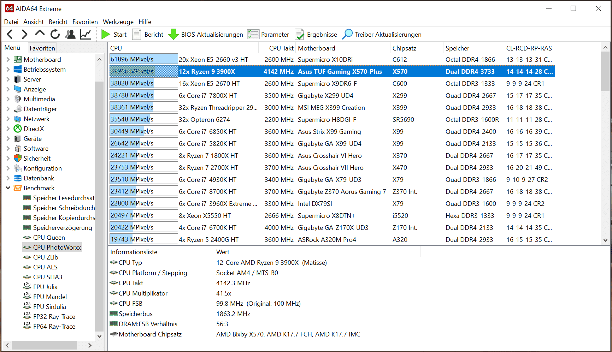Sort by the CPU Takt column header
Image resolution: width=612 pixels, height=352 pixels.
click(x=277, y=48)
